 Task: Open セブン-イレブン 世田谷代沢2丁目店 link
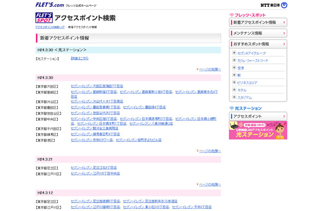pos(95,113)
